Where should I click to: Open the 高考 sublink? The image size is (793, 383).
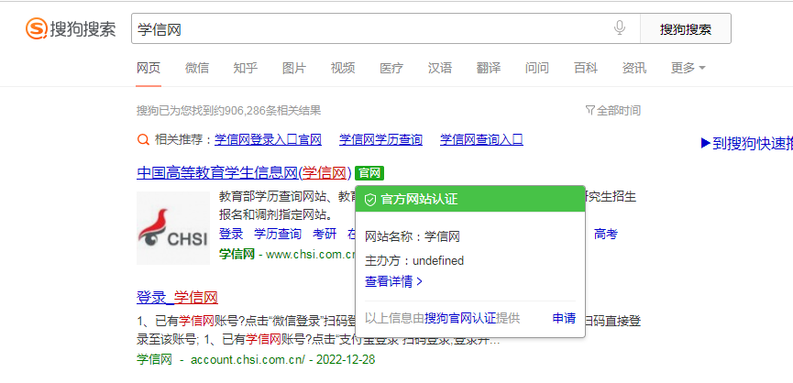click(x=606, y=234)
